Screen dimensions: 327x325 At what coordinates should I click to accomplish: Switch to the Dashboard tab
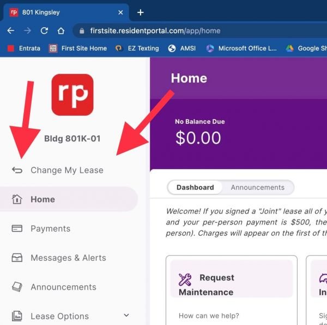coord(195,187)
